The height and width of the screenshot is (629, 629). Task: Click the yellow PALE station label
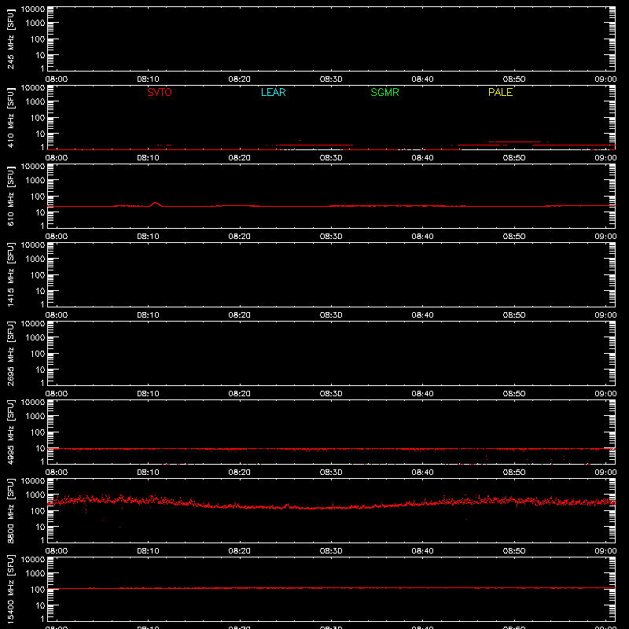coord(500,92)
